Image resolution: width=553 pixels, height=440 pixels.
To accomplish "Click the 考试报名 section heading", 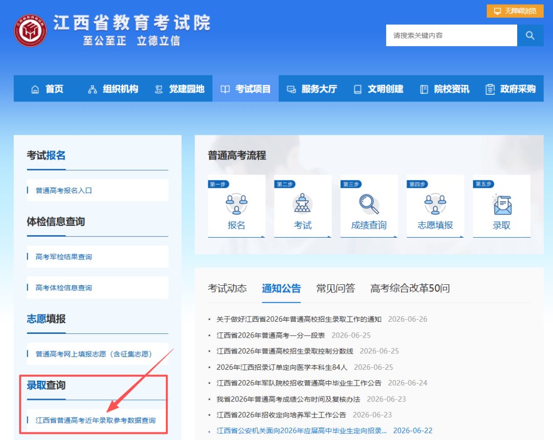I will (46, 155).
